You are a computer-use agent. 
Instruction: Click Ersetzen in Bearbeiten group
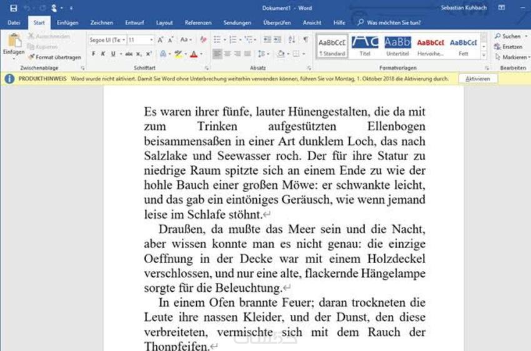click(x=508, y=47)
